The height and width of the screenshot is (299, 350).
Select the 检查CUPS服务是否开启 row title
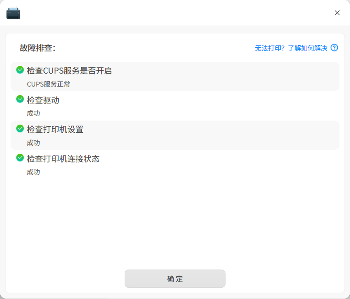70,70
